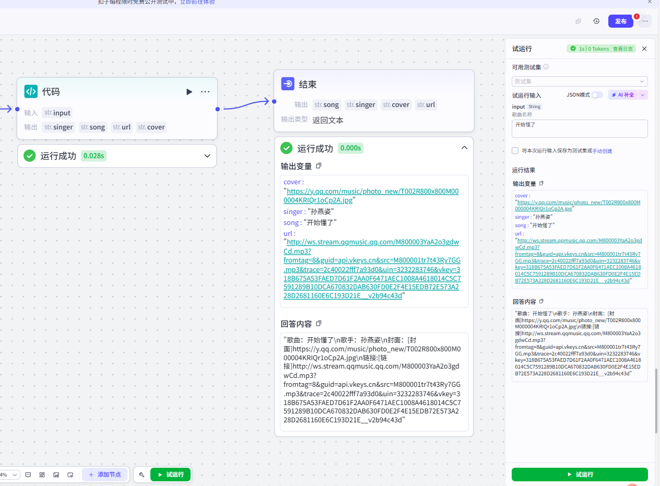This screenshot has height=486, width=660.
Task: Click the 试运行 button in the right panel
Action: (x=580, y=475)
